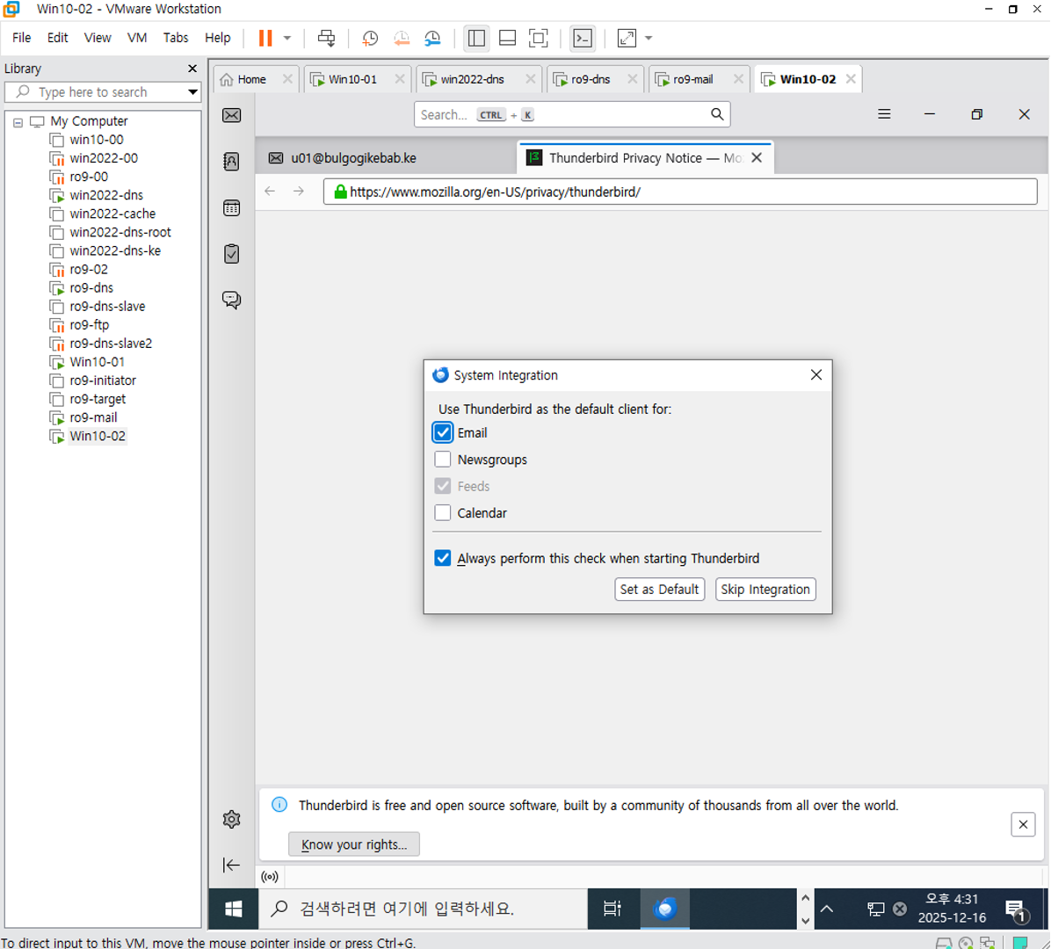
Task: Close the ro9-mail VM tab
Action: 738,79
